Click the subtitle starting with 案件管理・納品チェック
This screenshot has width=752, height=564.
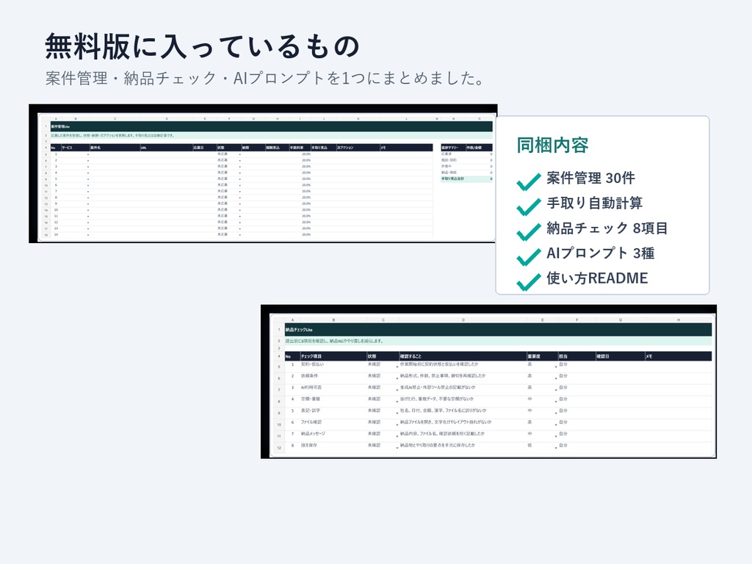click(264, 78)
